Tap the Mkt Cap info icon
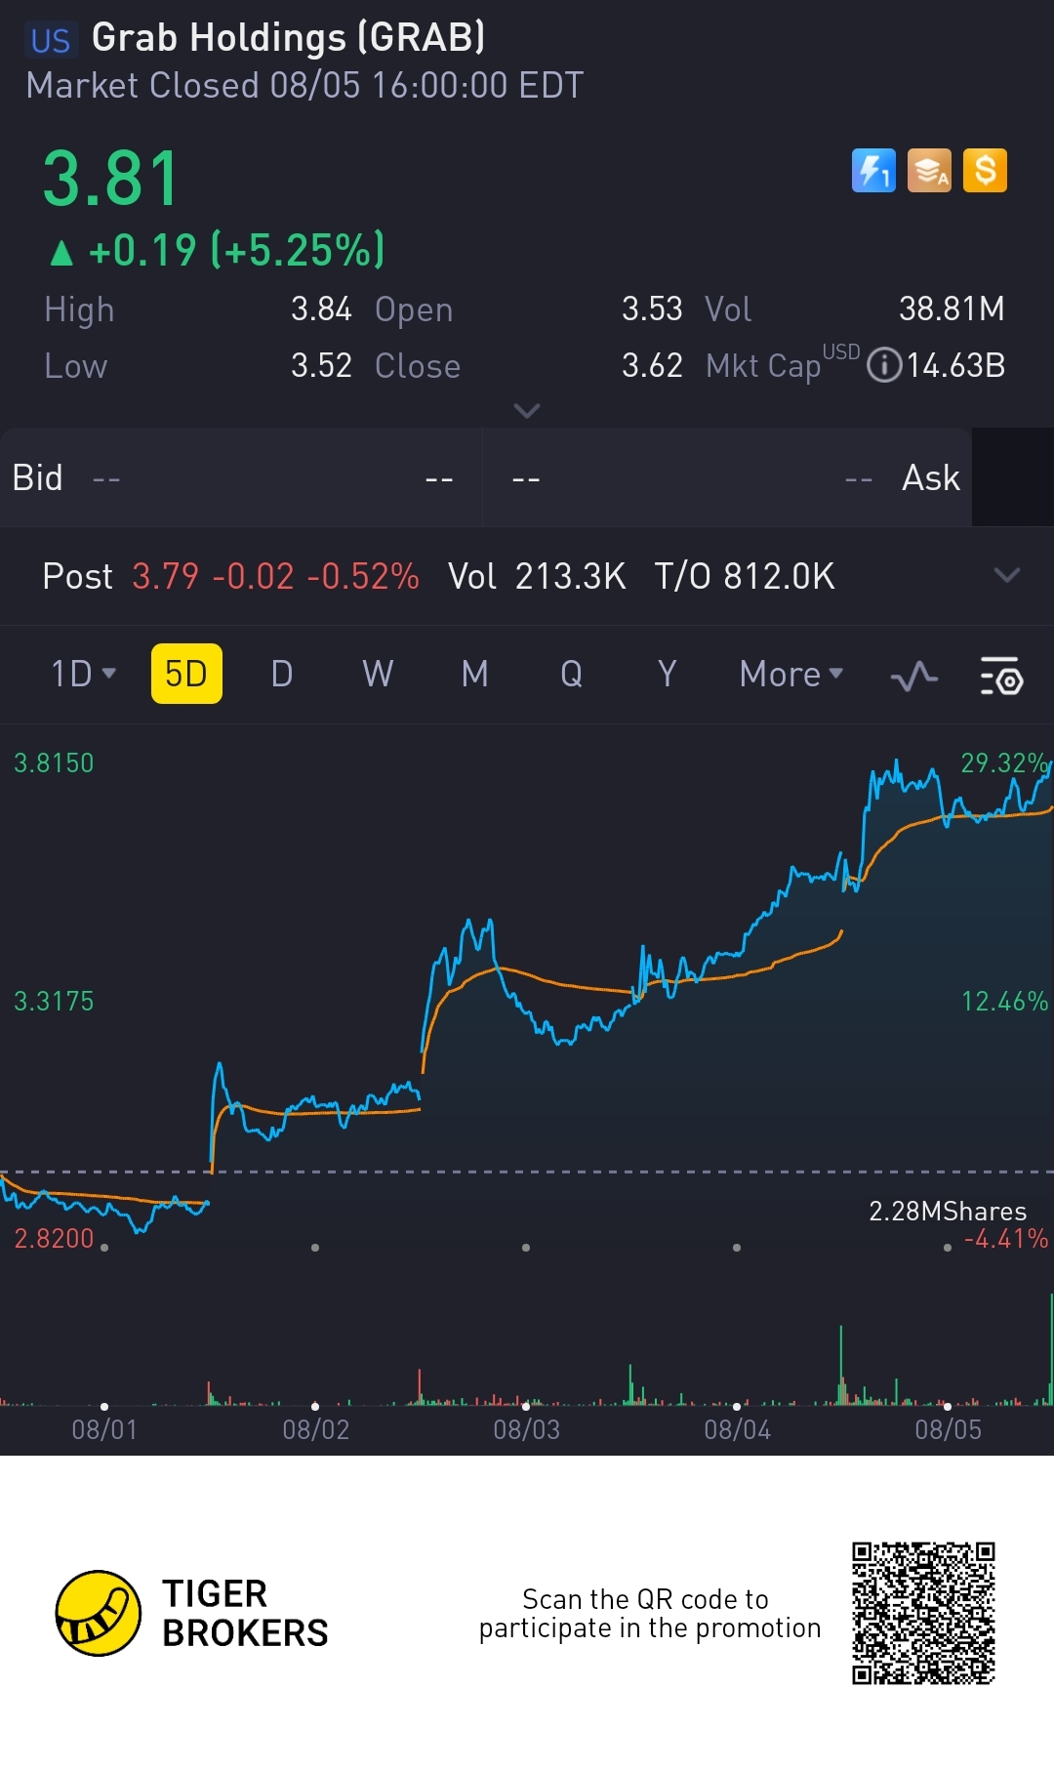This screenshot has width=1054, height=1771. coord(884,365)
